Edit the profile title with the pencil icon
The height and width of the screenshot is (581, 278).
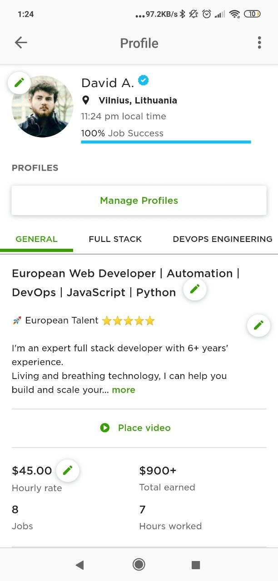(195, 289)
